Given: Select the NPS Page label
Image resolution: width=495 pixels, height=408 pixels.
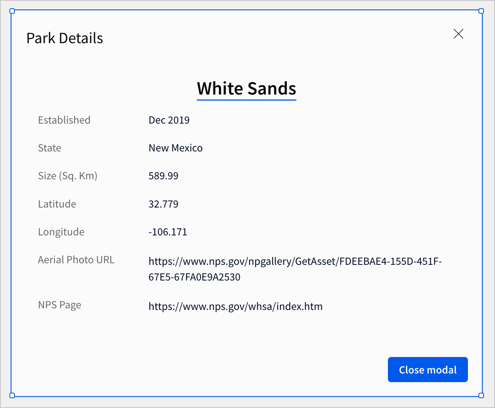Looking at the screenshot, I should 60,304.
